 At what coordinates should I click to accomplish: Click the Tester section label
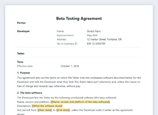pos(21,54)
